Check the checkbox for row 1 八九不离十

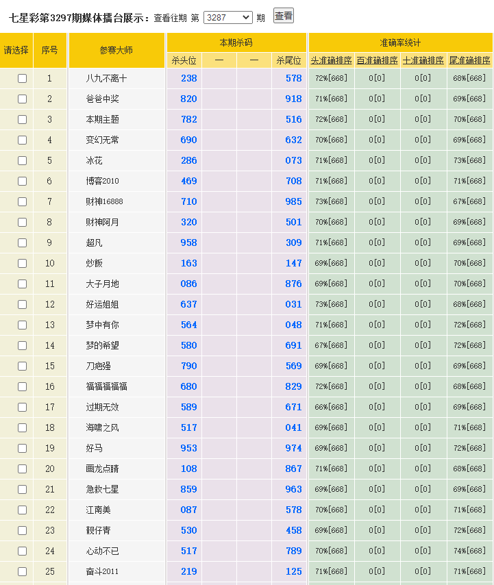pyautogui.click(x=22, y=79)
